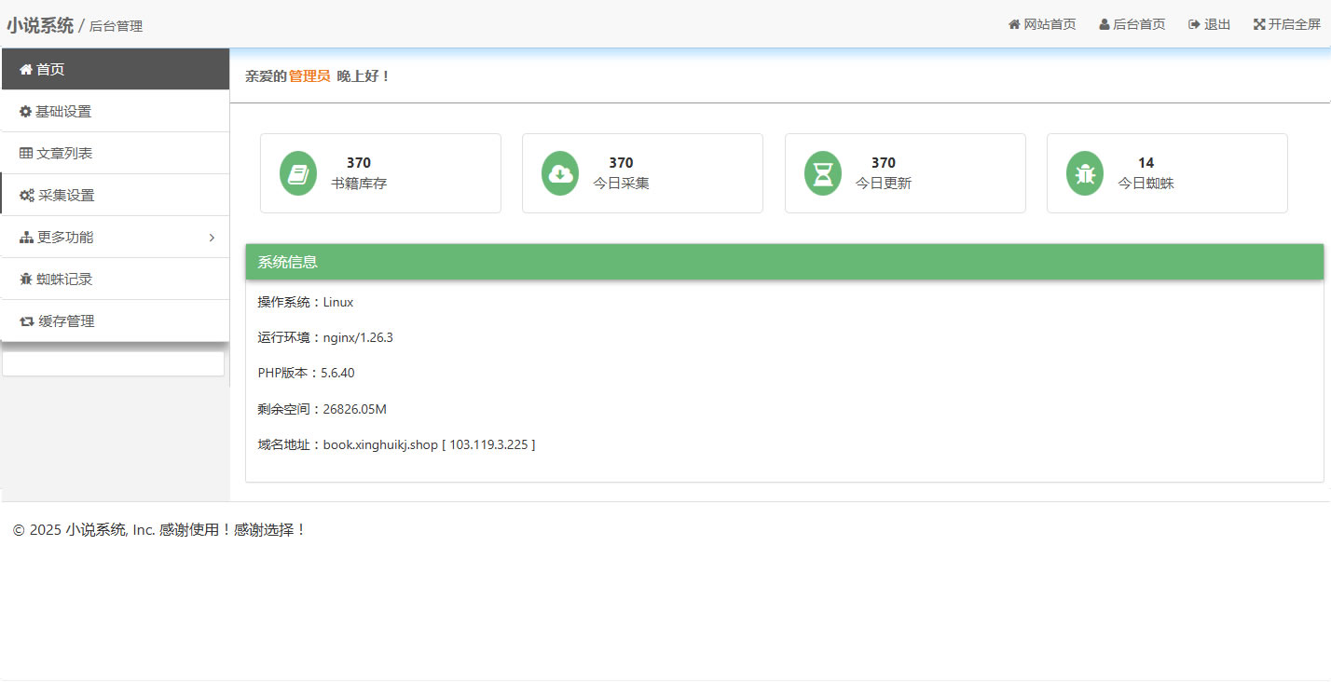
Task: Open the 更多功能 sidebar menu
Action: point(65,238)
